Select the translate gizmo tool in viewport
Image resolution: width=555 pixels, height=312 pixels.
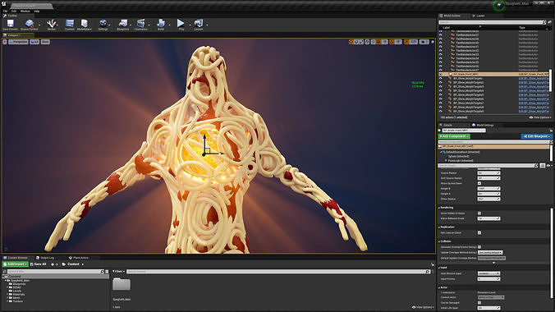pos(351,42)
